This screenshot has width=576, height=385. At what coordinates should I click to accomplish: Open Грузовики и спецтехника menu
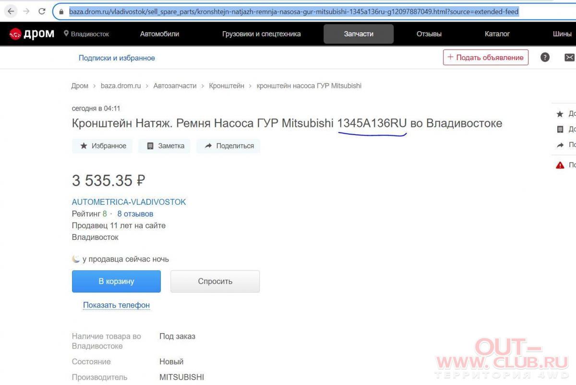coord(262,34)
